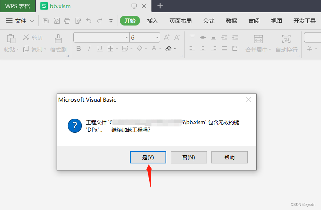
Task: Select the bb.xlsm document tab
Action: point(94,6)
